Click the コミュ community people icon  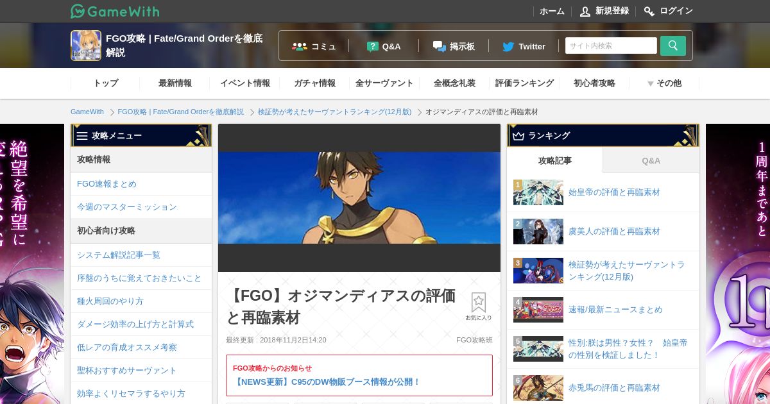[300, 46]
